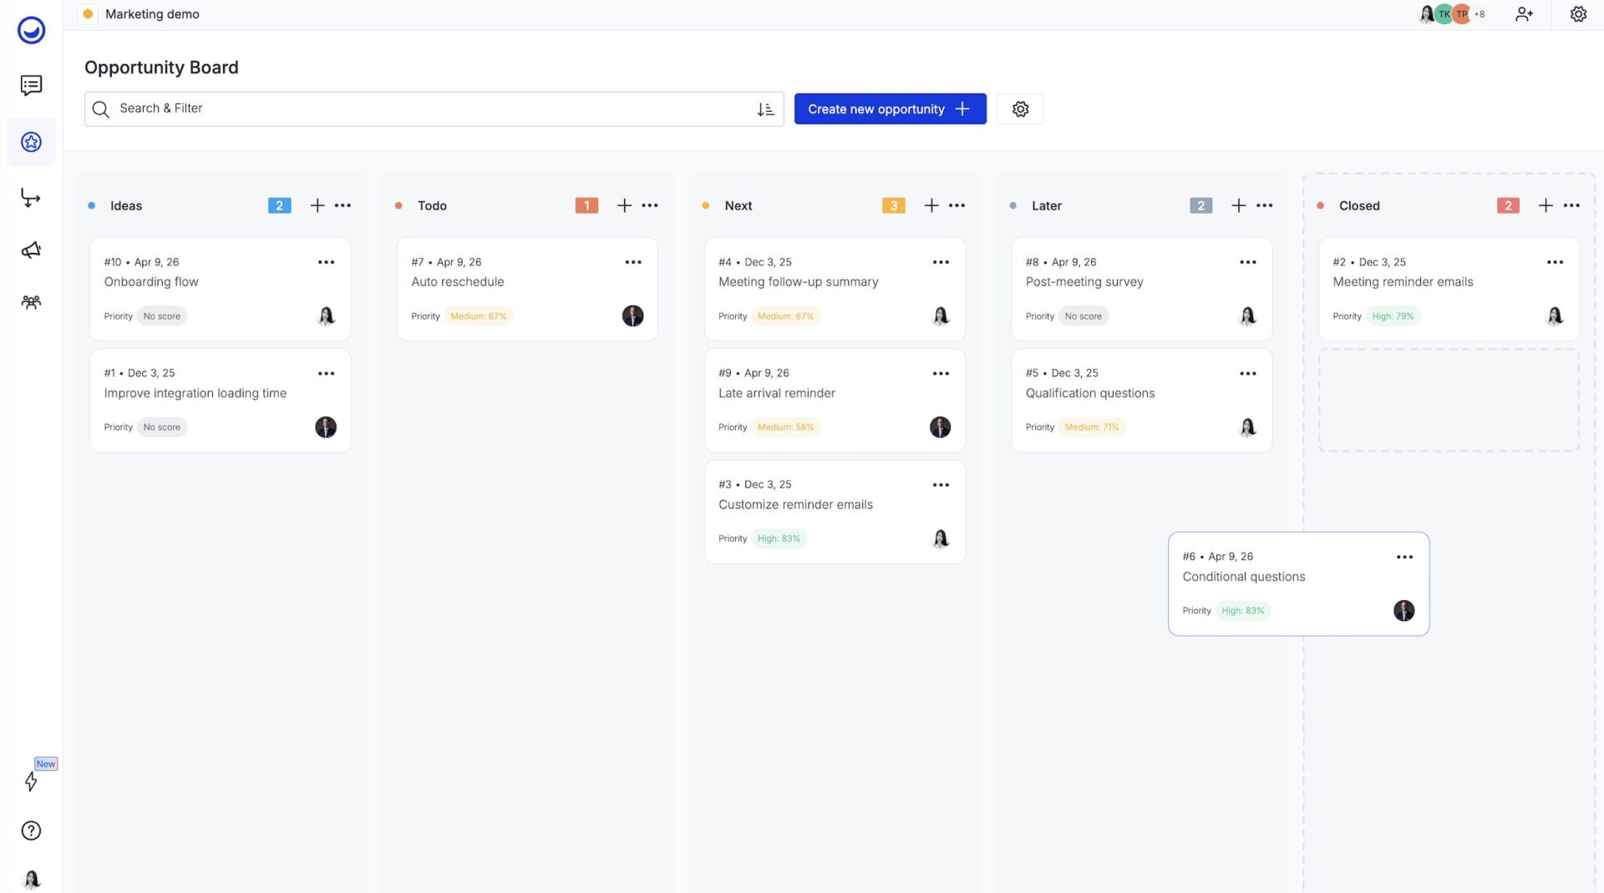Open Ideas column more options menu

point(343,205)
